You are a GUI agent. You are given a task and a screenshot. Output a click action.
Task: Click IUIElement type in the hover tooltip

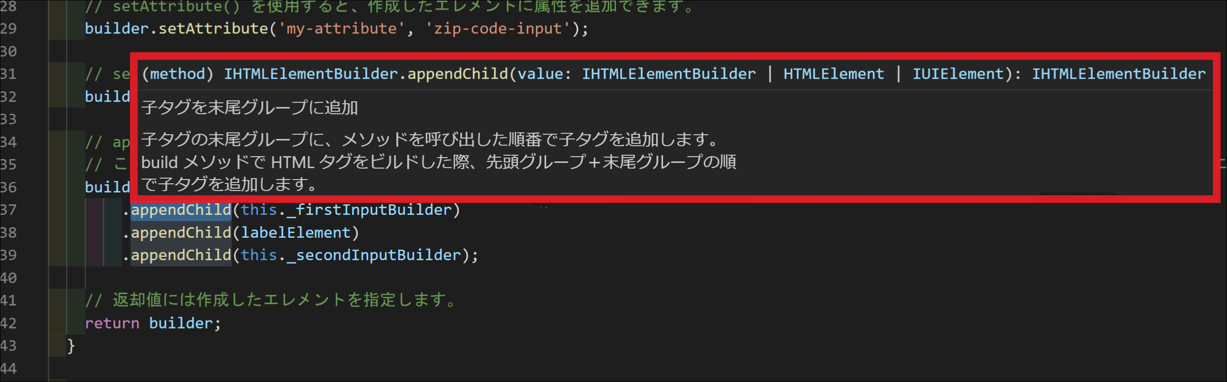tap(958, 74)
